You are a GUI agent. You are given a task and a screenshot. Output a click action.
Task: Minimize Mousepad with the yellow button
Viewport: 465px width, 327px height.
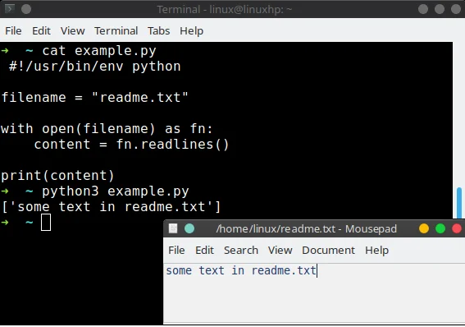(424, 228)
